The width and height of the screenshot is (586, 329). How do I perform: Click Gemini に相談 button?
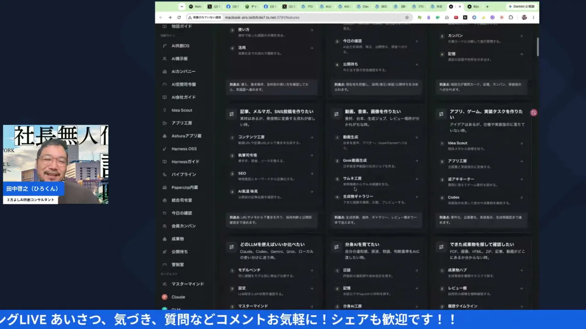(522, 6)
